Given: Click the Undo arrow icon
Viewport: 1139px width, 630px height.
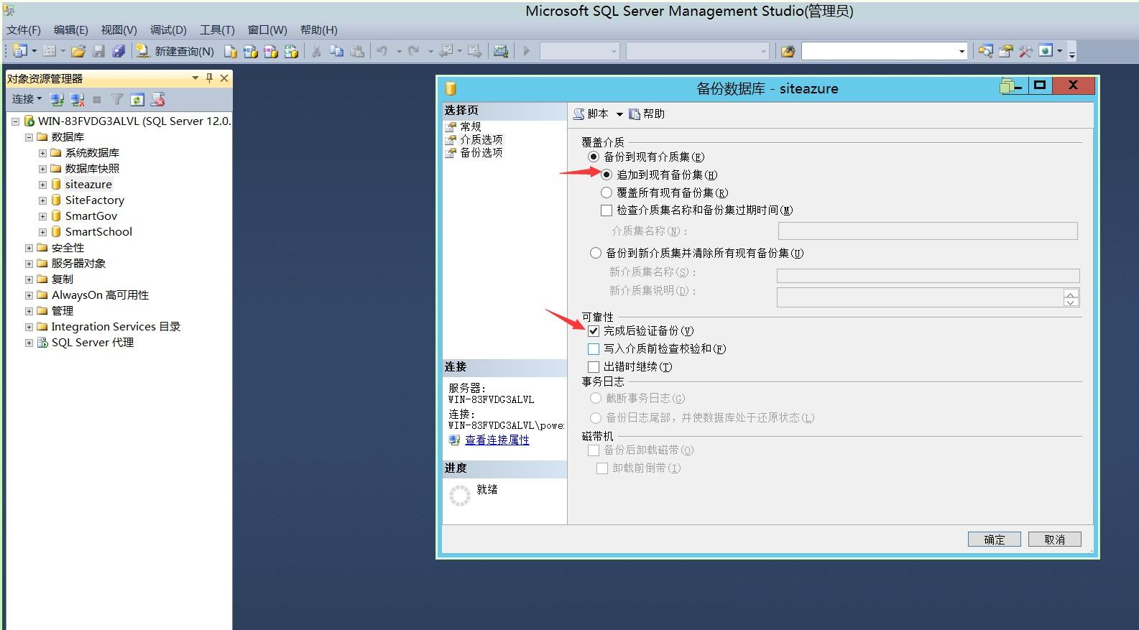Looking at the screenshot, I should tap(382, 51).
